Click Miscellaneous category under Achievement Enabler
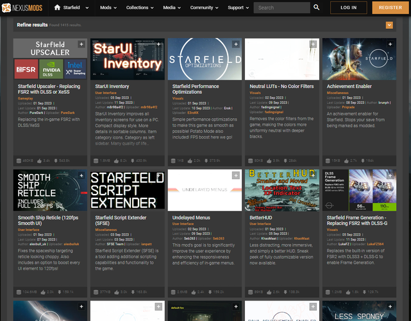Viewport: 411px width, 321px height. tap(338, 92)
